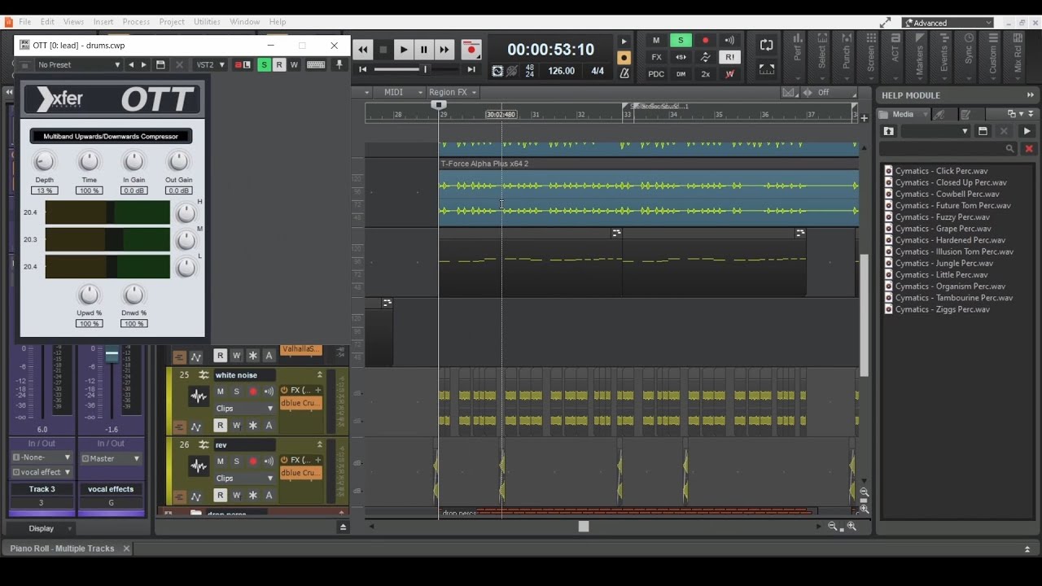Pause playback in the transport module
The image size is (1042, 586).
[423, 50]
